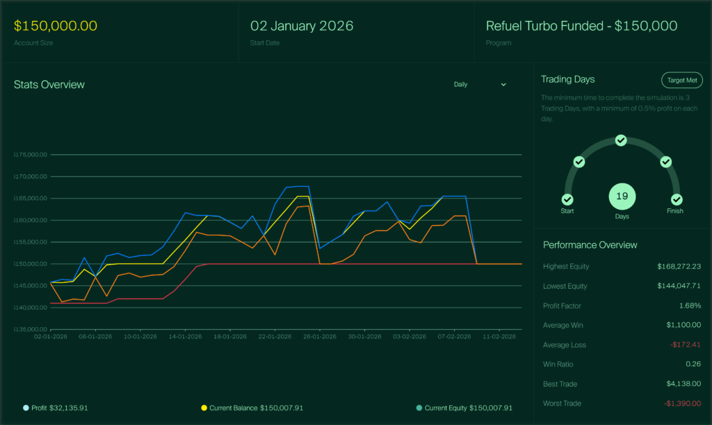Expand the chevron arrow next to Daily
The image size is (712, 425).
tap(503, 84)
